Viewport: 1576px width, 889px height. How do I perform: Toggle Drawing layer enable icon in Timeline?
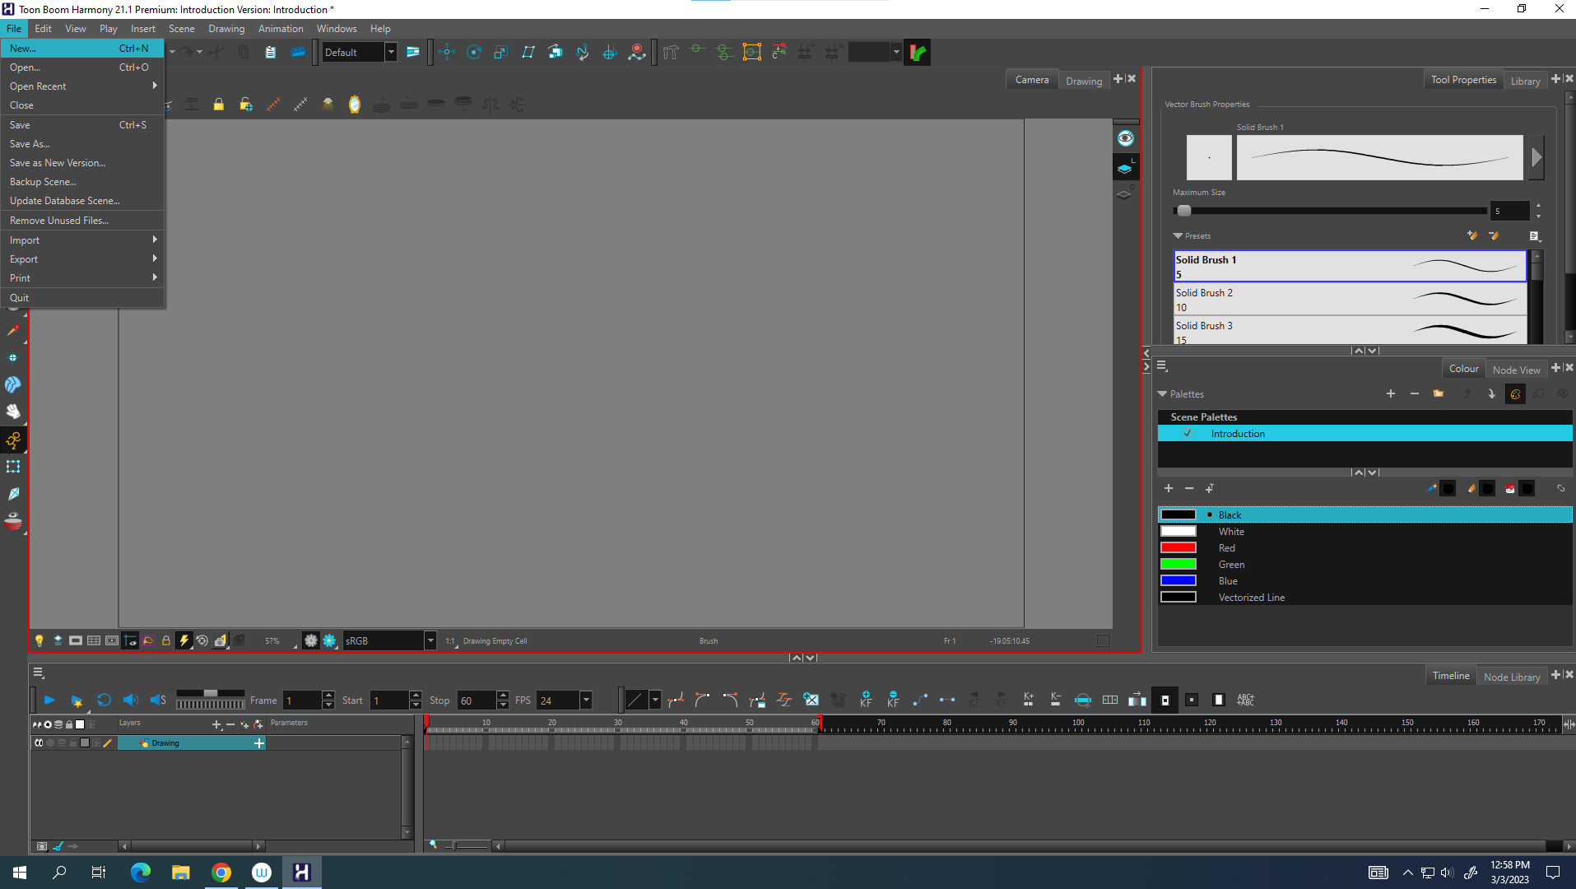[39, 742]
